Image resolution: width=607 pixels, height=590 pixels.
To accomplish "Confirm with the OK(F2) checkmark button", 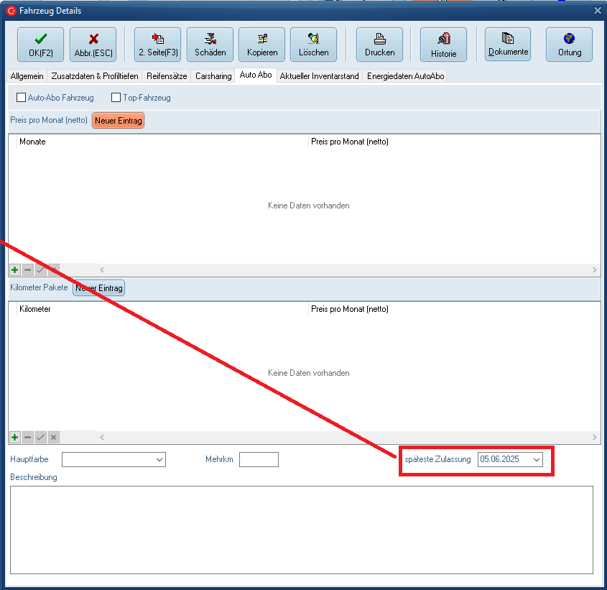I will [40, 45].
